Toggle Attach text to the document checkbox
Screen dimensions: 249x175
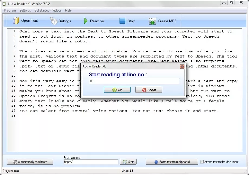(x=202, y=162)
